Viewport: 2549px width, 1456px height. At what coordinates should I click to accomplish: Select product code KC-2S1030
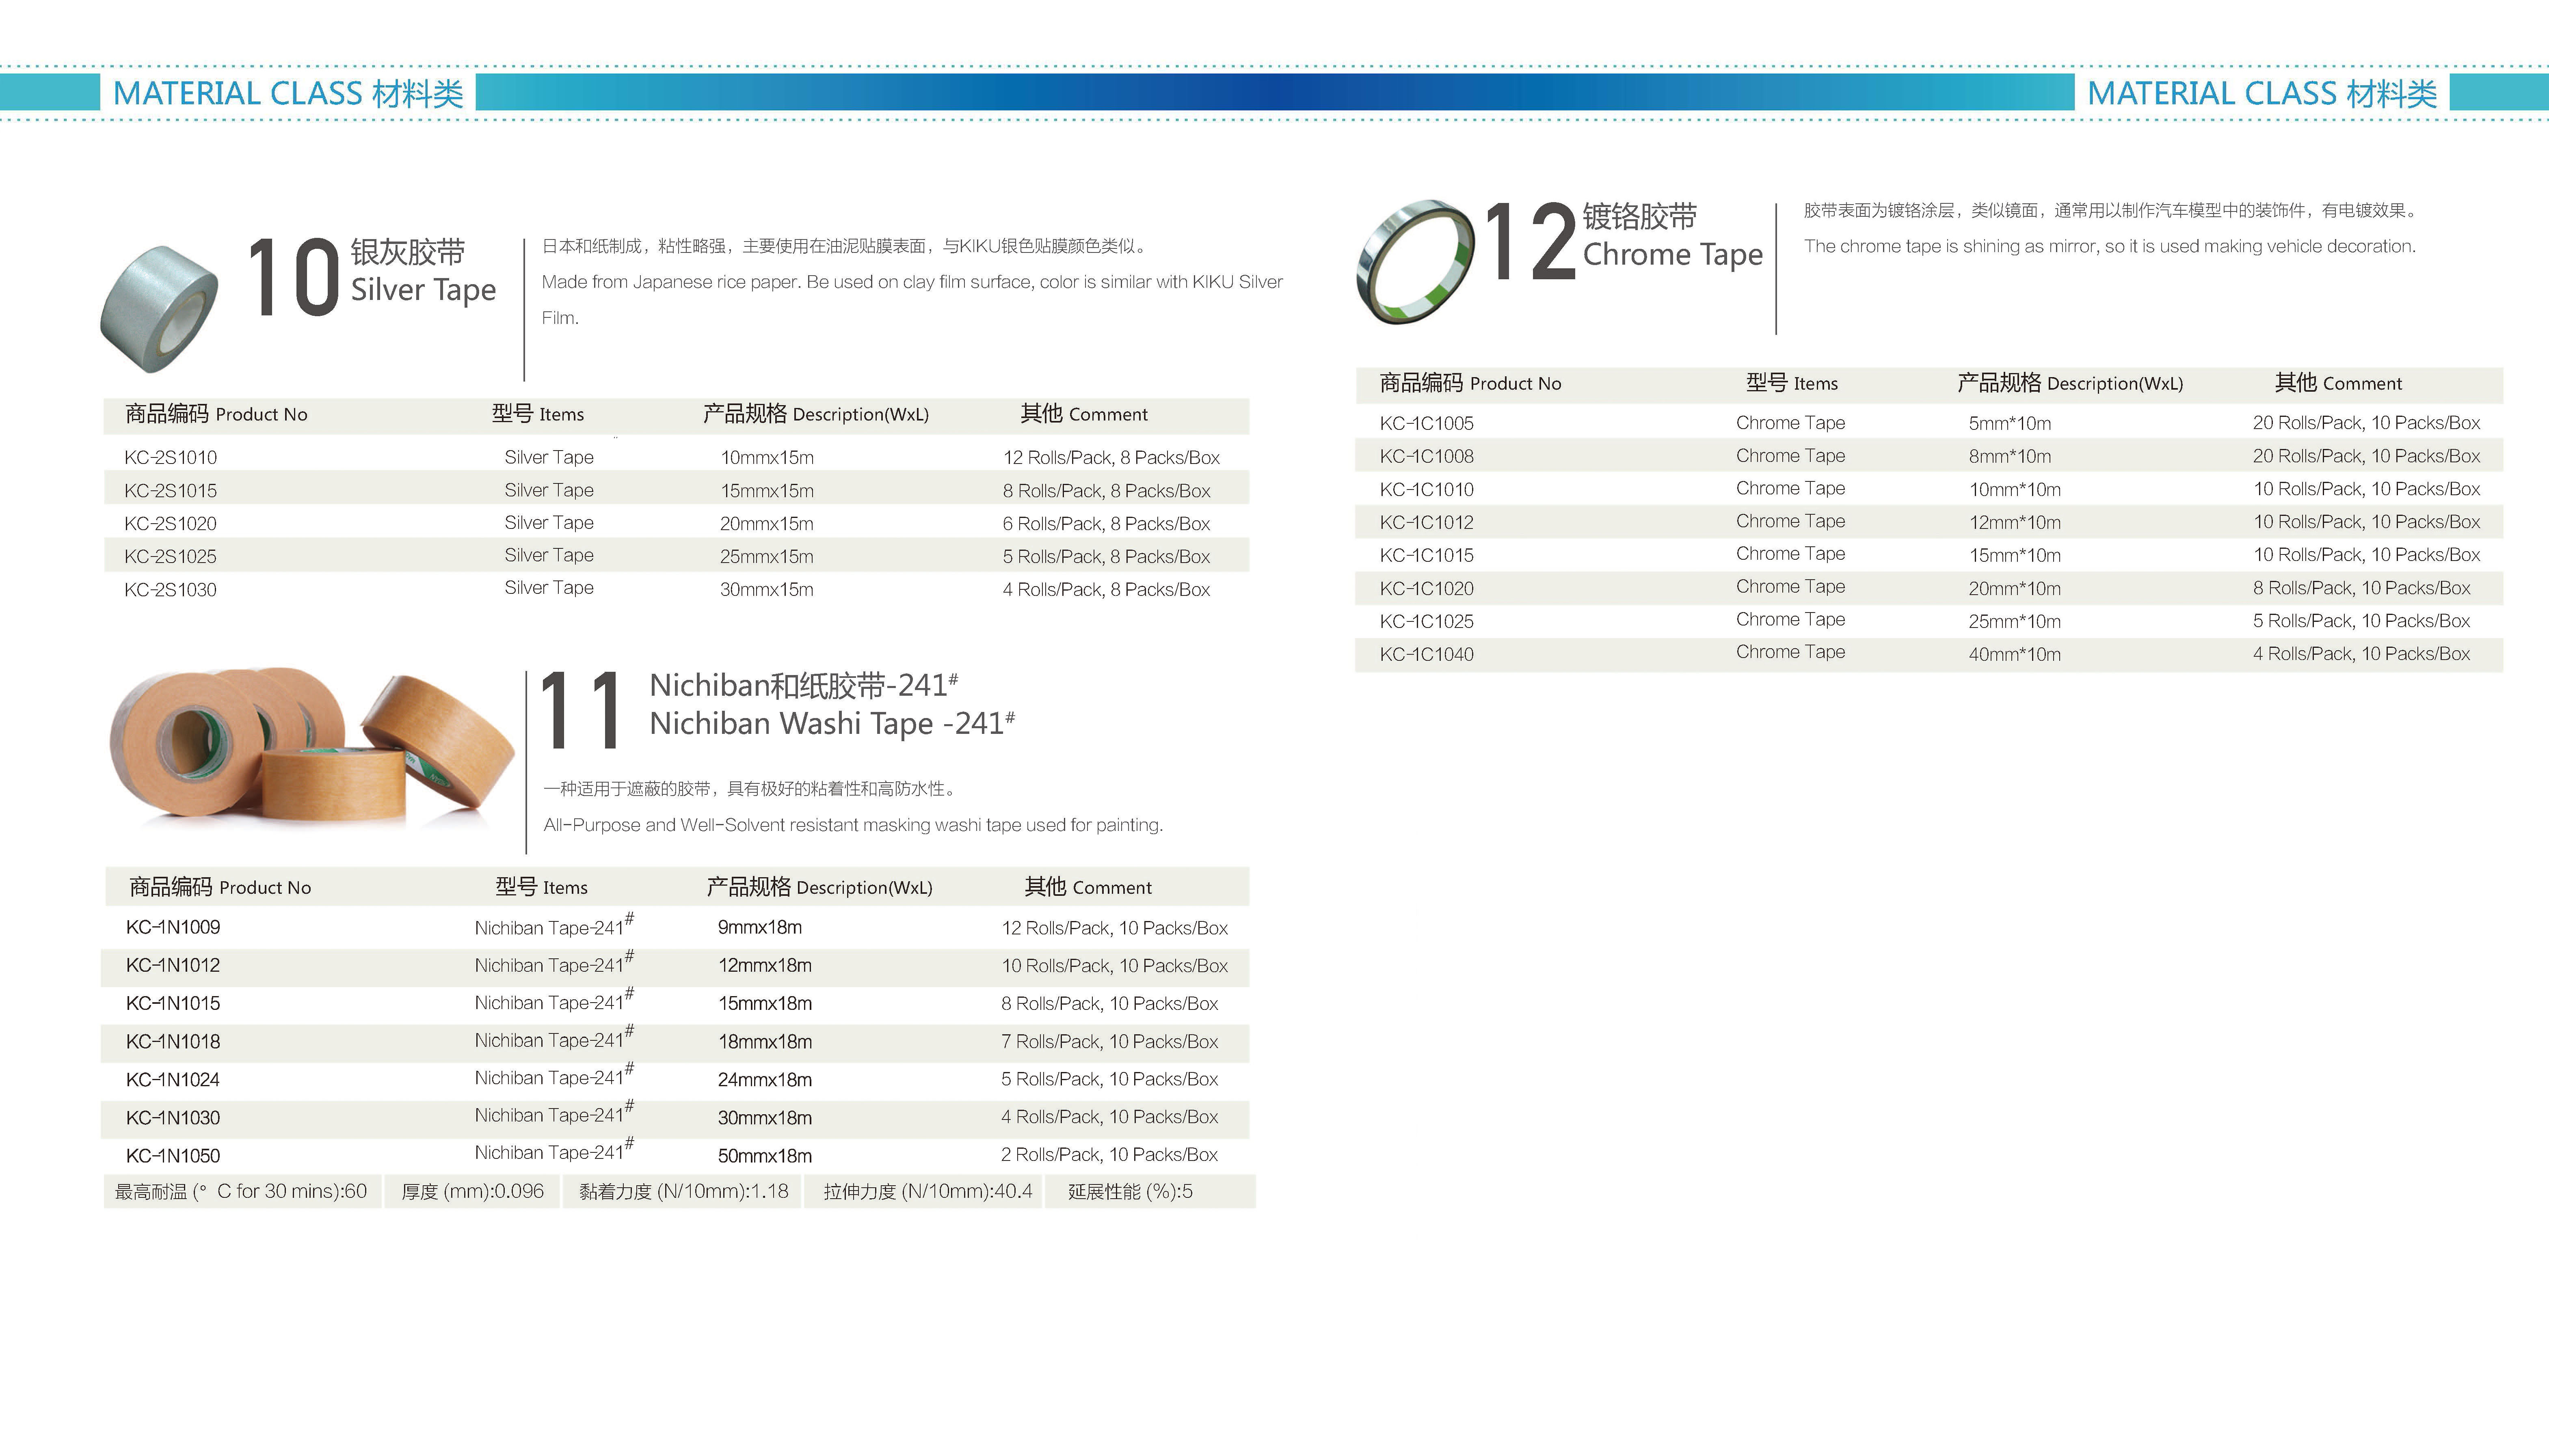(x=170, y=589)
